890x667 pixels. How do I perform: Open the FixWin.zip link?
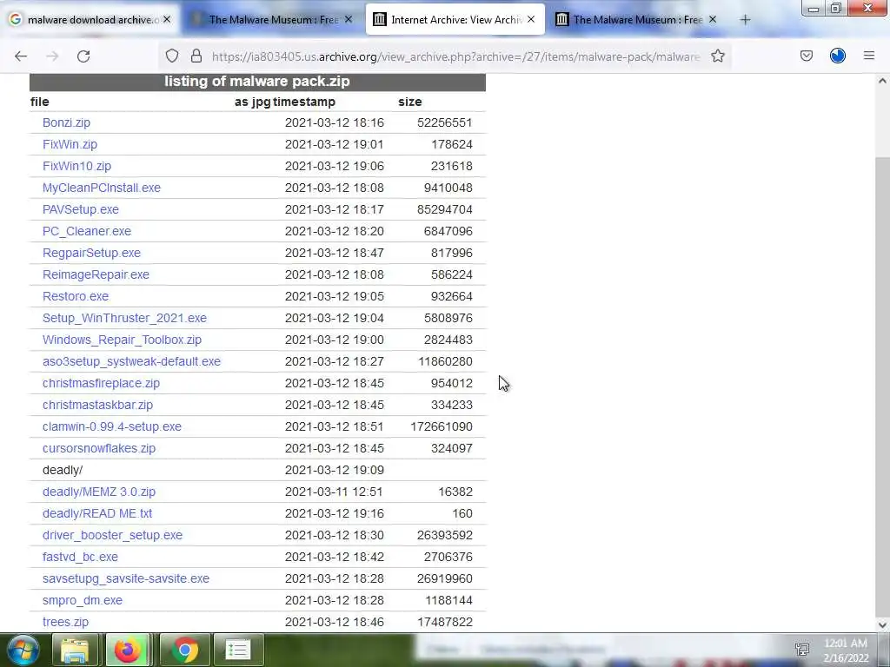click(x=70, y=144)
